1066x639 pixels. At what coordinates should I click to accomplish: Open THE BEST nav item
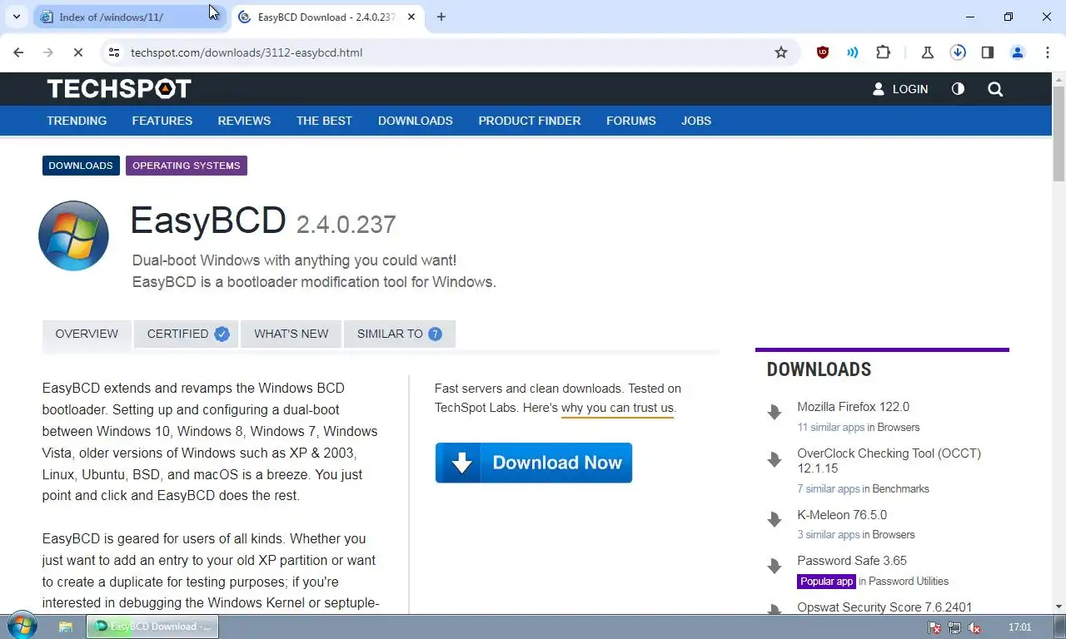click(x=324, y=121)
